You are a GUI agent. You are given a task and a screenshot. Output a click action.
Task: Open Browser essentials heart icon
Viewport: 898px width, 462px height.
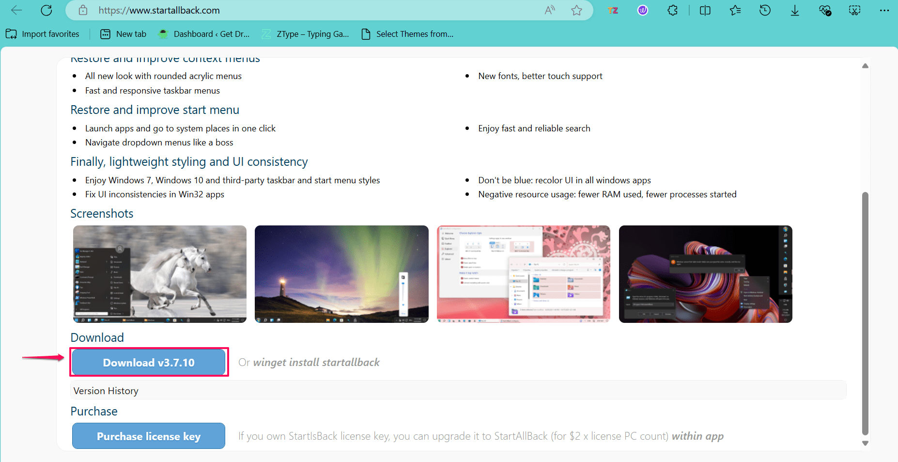[x=825, y=10]
